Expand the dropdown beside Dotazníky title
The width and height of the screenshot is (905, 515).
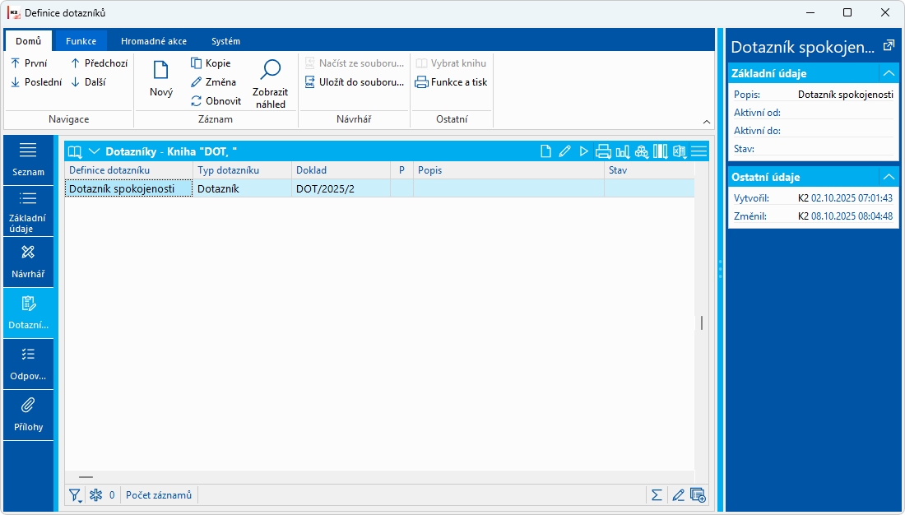click(x=94, y=151)
